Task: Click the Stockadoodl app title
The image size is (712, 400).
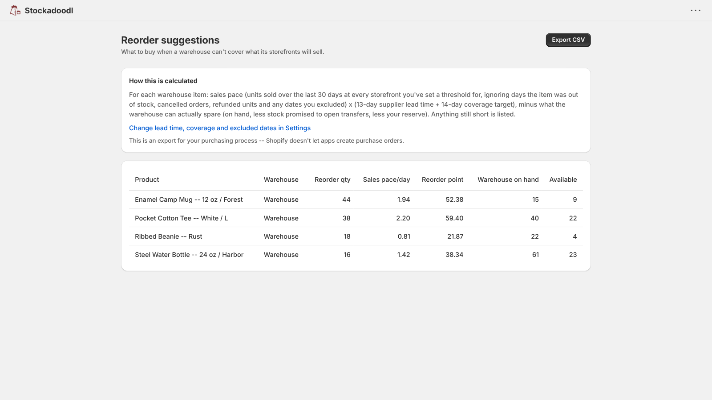Action: click(49, 11)
